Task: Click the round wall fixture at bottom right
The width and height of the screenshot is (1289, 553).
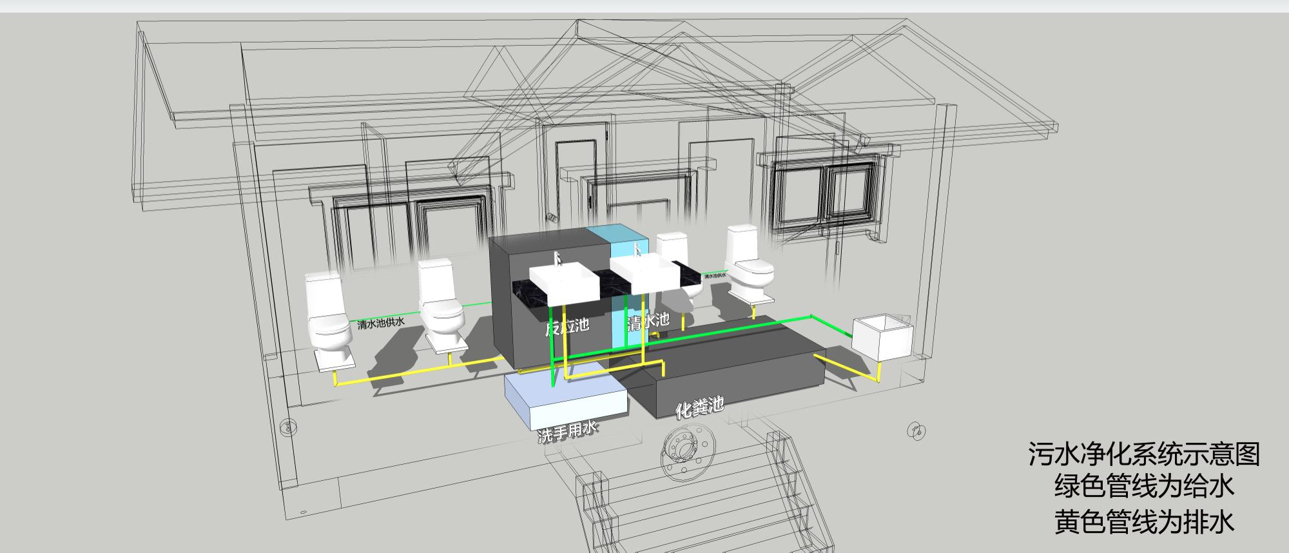Action: click(x=915, y=431)
